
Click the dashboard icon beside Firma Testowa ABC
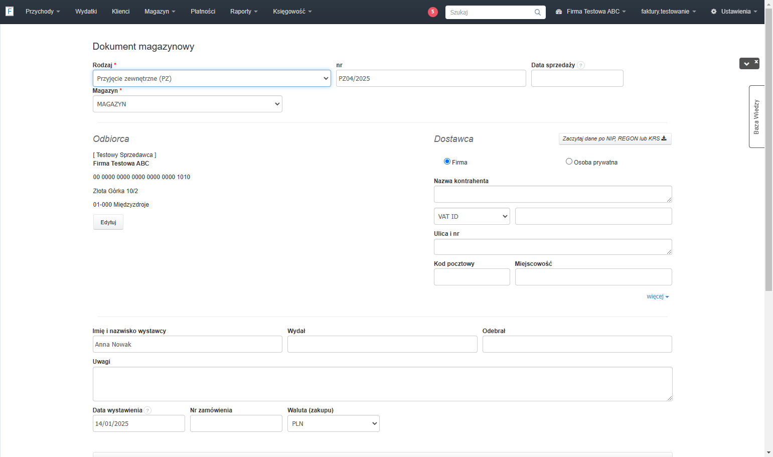[x=559, y=12]
